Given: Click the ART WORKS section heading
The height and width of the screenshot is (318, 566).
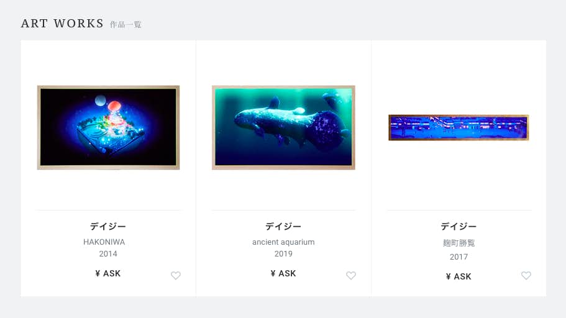Looking at the screenshot, I should tap(63, 24).
